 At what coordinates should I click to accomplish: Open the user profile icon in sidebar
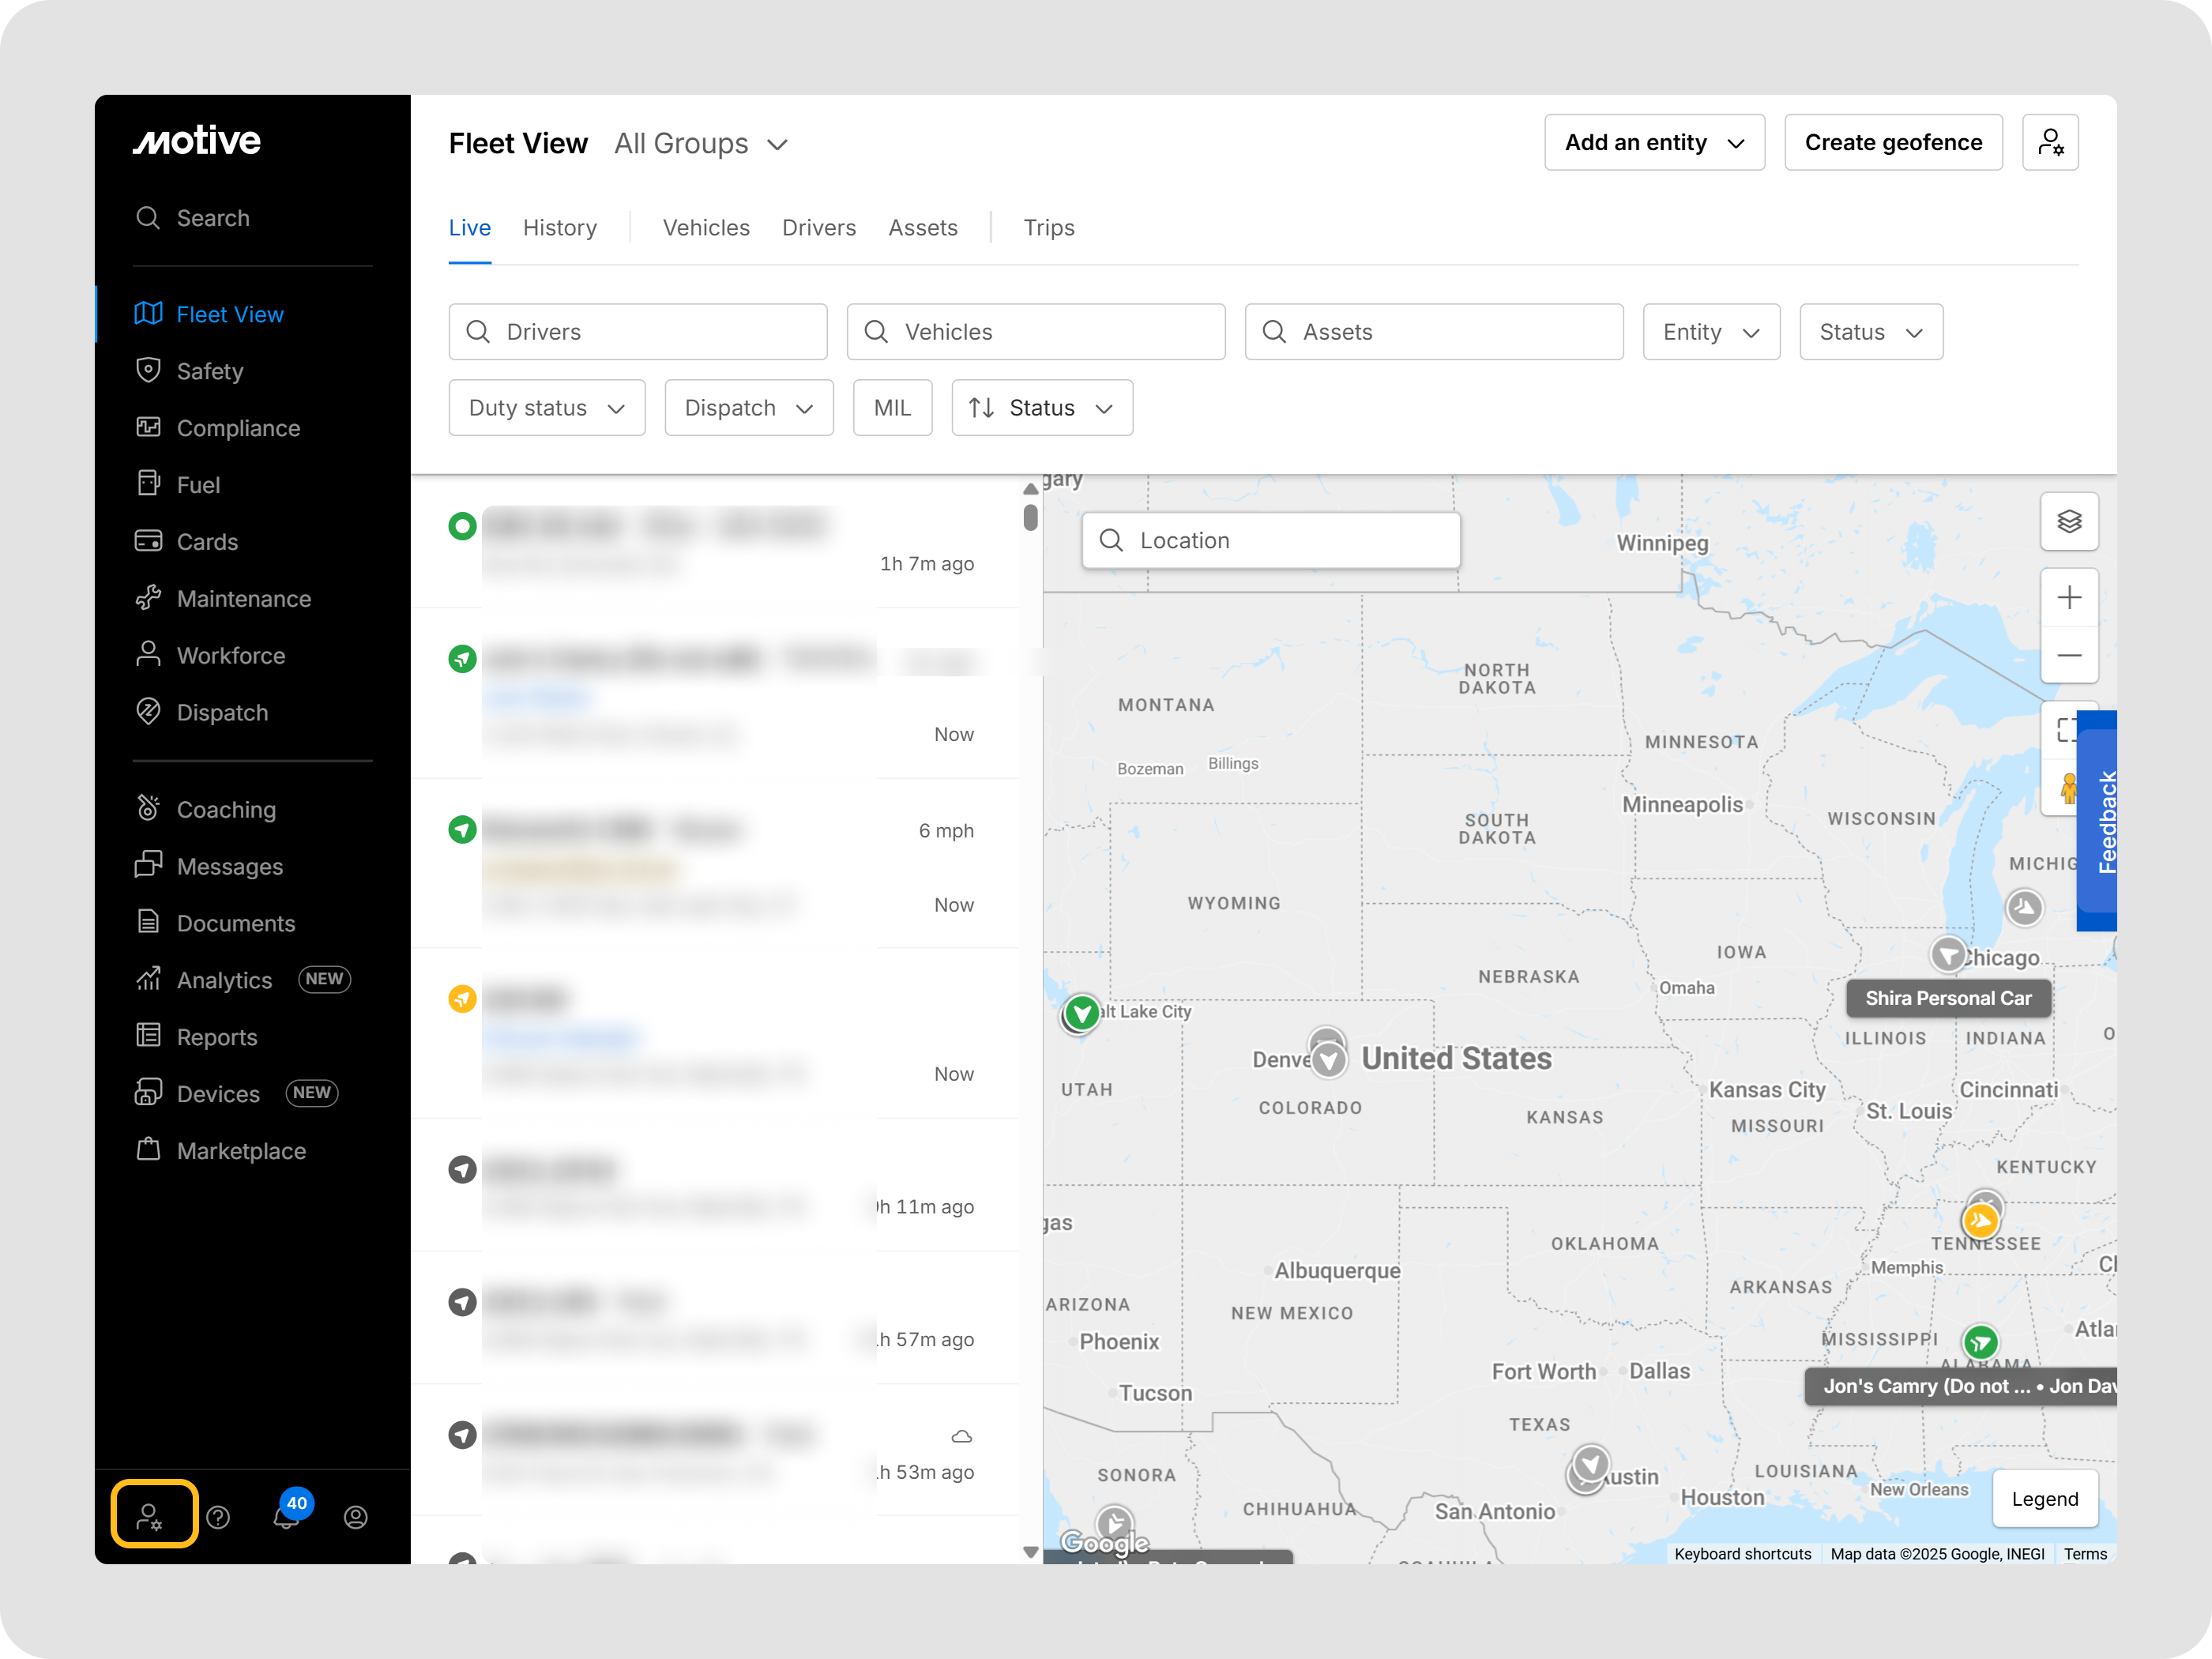coord(356,1517)
